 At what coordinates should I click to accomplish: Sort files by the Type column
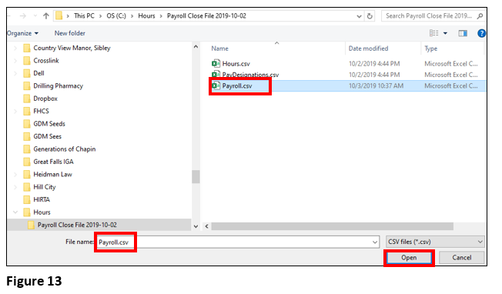[x=430, y=48]
